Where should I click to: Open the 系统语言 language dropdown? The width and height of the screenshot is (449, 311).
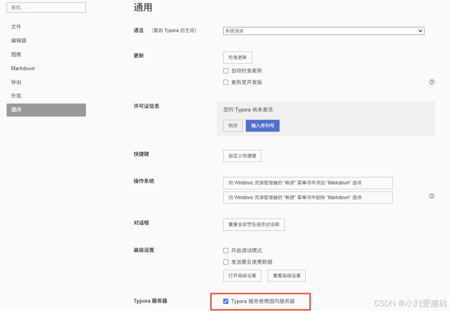tap(324, 31)
